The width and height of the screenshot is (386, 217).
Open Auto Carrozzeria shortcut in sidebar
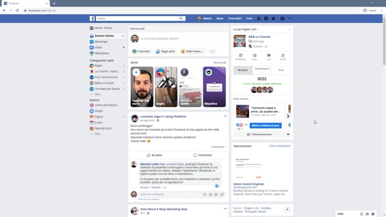[107, 77]
